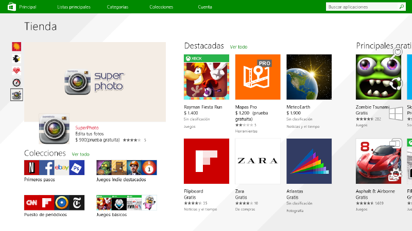This screenshot has height=231, width=412.
Task: Click the Share charm icon
Action: (396, 84)
